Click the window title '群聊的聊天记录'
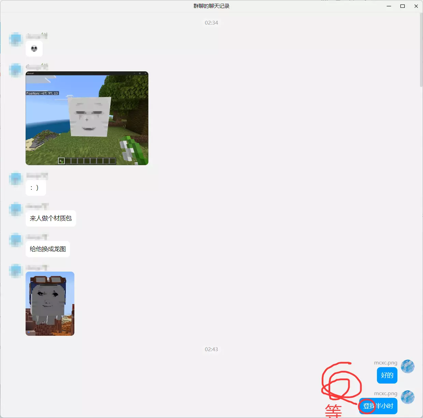Screen dimensions: 423x418 [211, 6]
